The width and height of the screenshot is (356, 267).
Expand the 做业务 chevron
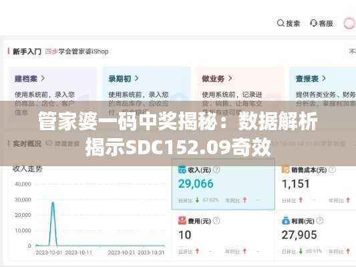pyautogui.click(x=230, y=79)
